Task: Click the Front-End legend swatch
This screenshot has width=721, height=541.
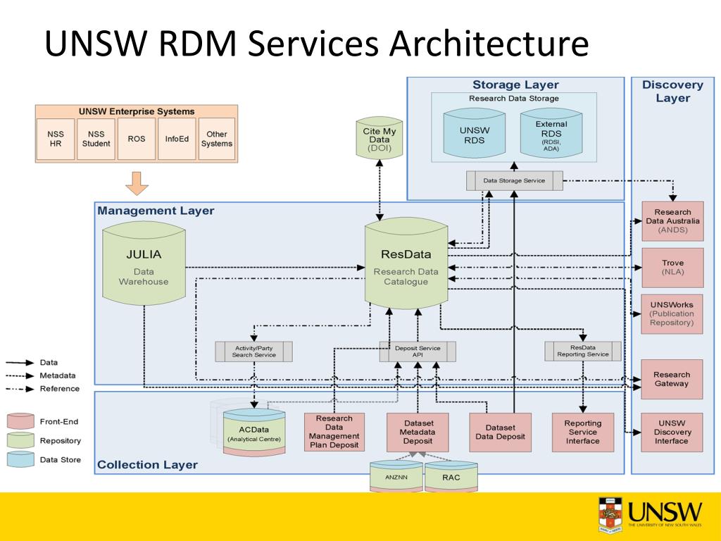Action: click(20, 421)
